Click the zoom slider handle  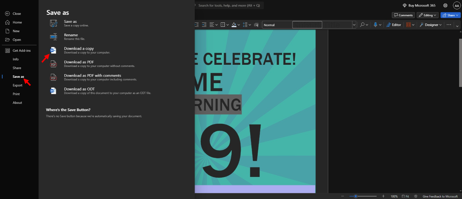pos(356,196)
